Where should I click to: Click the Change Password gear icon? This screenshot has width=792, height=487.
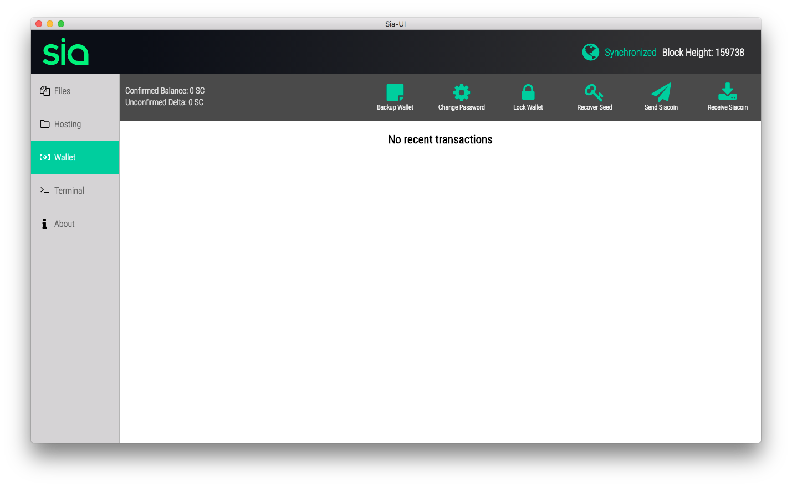(462, 92)
